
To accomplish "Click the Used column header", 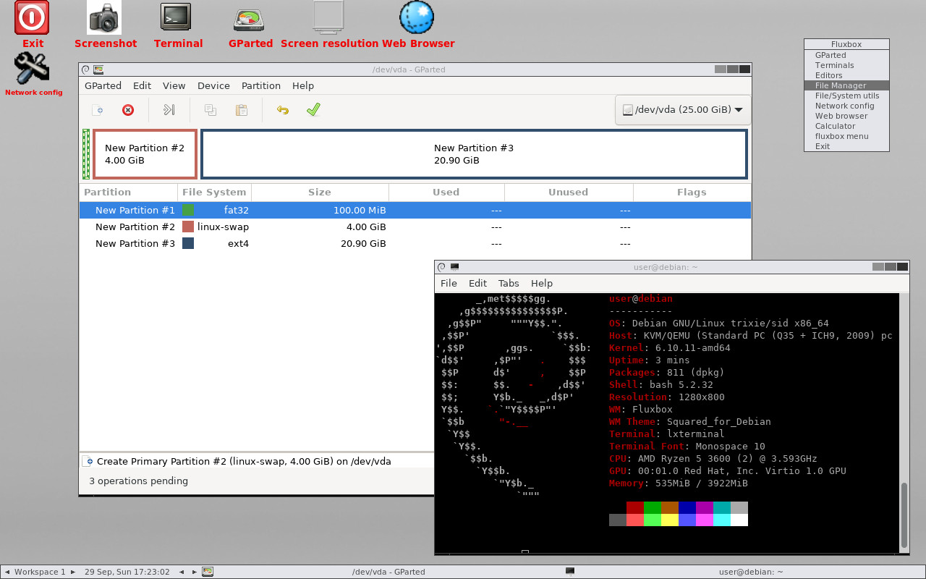I will [x=446, y=192].
